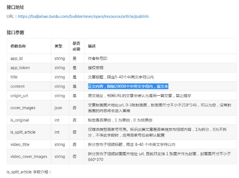Select the origin_url parameter name cell

tap(19, 95)
